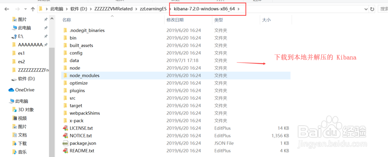The width and height of the screenshot is (388, 157).
Task: Open 文档 in the navigation pane
Action: (23, 135)
